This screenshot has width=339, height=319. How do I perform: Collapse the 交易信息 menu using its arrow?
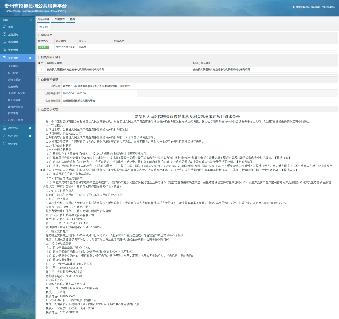coord(30,58)
